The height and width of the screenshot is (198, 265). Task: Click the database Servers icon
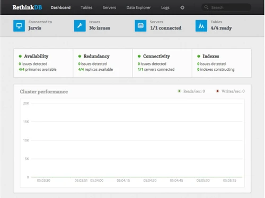tap(140, 26)
